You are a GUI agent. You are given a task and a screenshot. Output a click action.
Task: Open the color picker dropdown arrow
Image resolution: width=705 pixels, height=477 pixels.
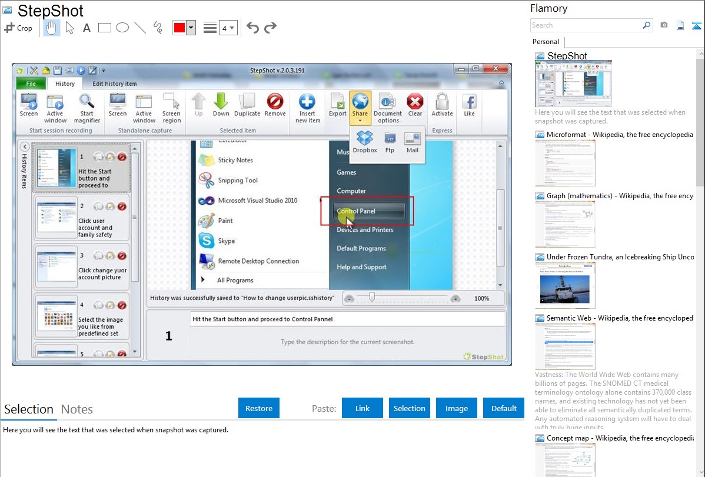coord(191,28)
